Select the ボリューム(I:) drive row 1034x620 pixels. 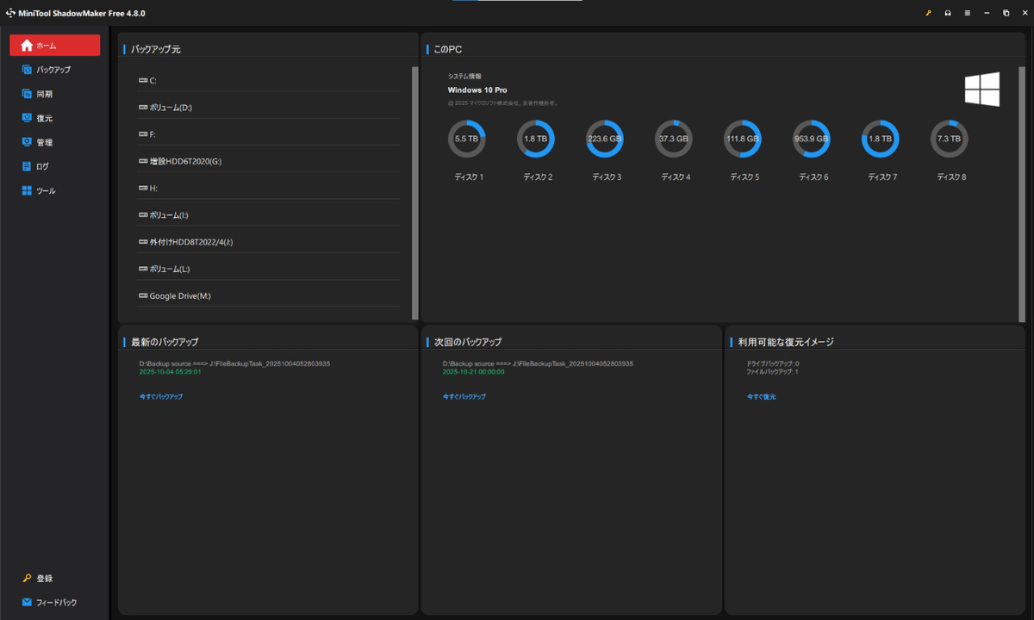coord(268,215)
